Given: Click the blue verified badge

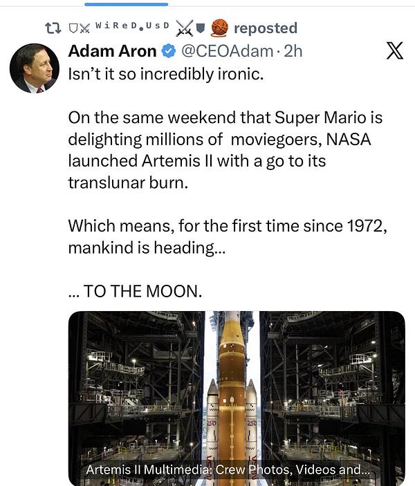Looking at the screenshot, I should coord(168,51).
